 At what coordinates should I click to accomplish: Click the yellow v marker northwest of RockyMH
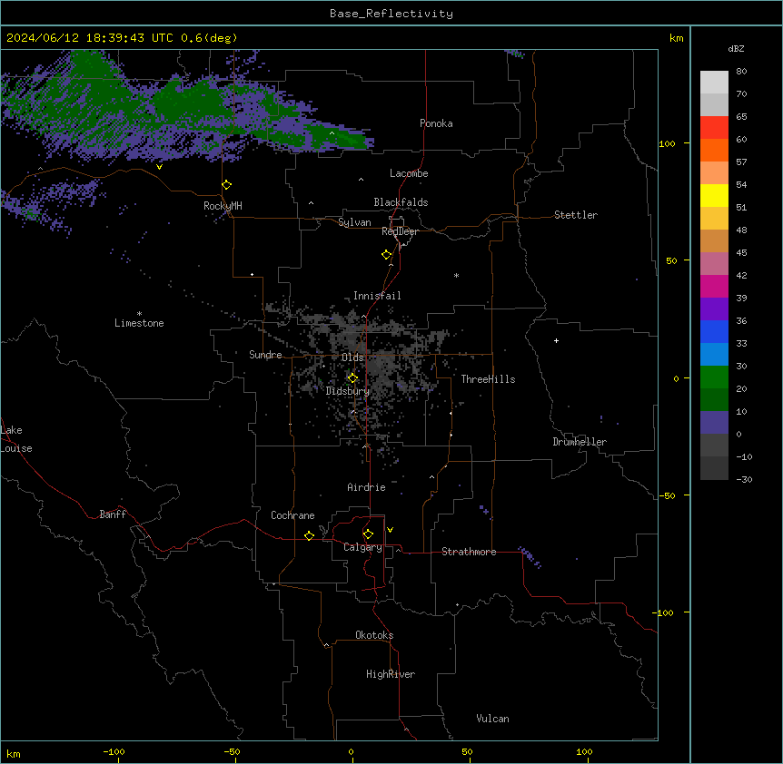[x=159, y=167]
